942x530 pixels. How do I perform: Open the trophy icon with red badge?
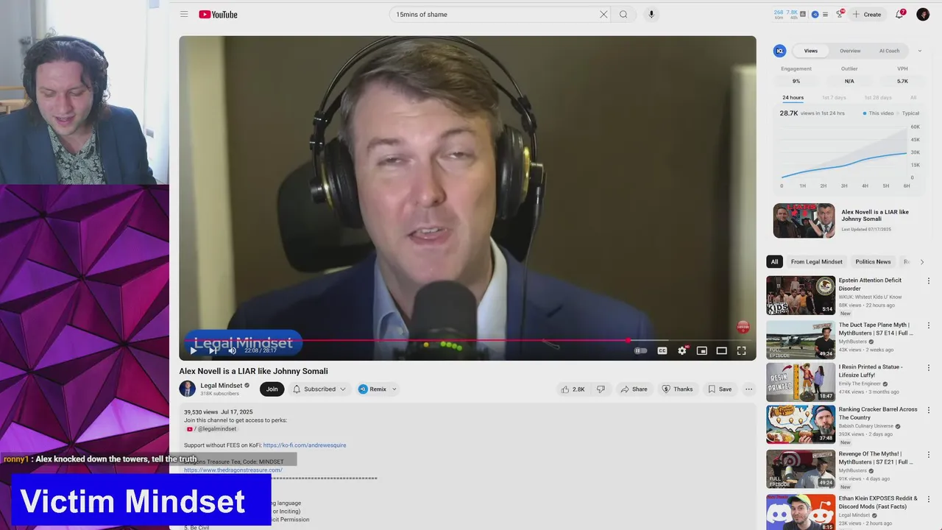pyautogui.click(x=839, y=14)
